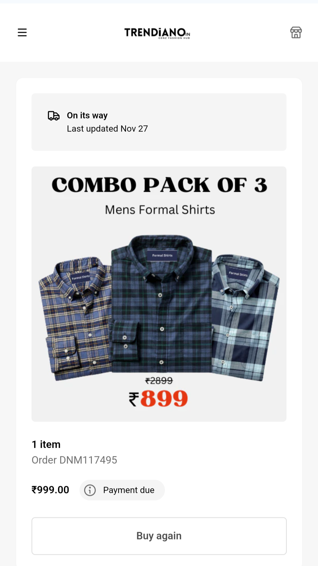This screenshot has width=318, height=566.
Task: Tap the red ₹899 price
Action: pyautogui.click(x=158, y=399)
